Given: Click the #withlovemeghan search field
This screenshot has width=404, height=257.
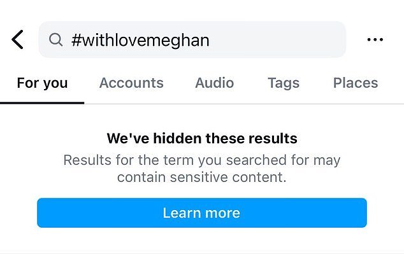Looking at the screenshot, I should (192, 39).
